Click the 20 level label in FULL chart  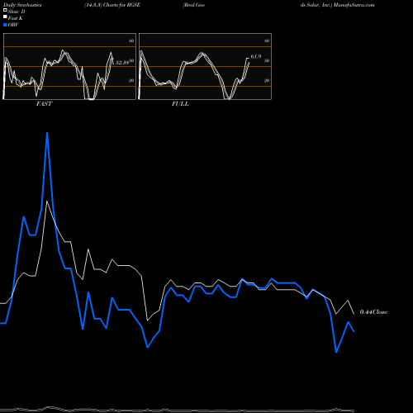267,81
